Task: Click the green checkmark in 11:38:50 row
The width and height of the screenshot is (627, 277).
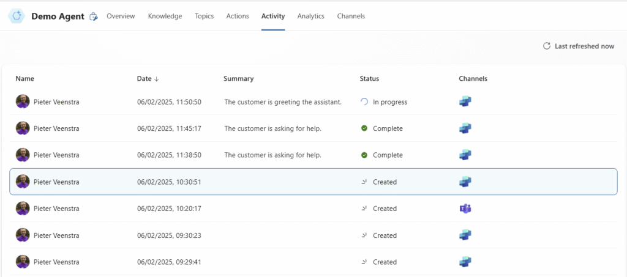Action: coord(364,155)
